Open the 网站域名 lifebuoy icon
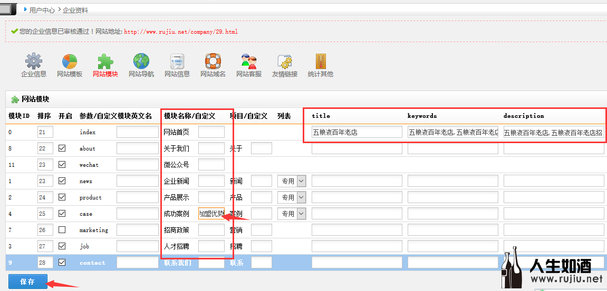 coord(213,61)
